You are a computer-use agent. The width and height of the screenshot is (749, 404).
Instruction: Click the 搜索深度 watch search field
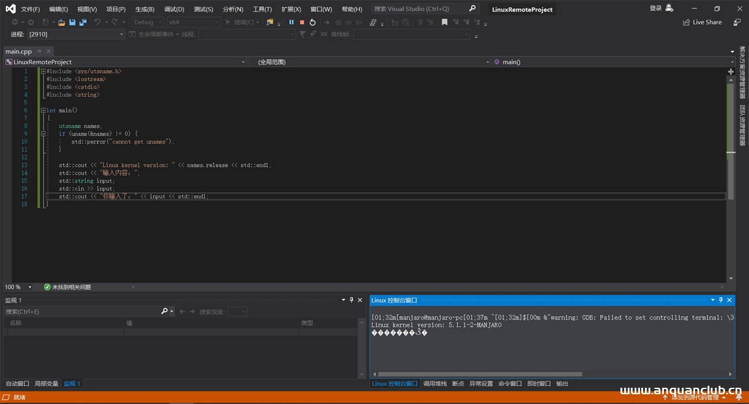pyautogui.click(x=236, y=311)
